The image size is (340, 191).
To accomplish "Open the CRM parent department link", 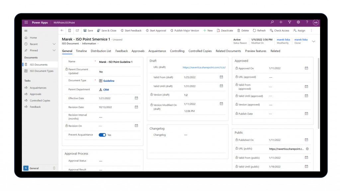I will [106, 90].
